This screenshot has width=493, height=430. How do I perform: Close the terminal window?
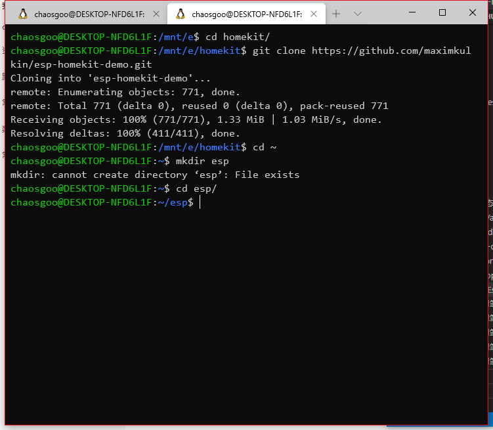coord(473,12)
